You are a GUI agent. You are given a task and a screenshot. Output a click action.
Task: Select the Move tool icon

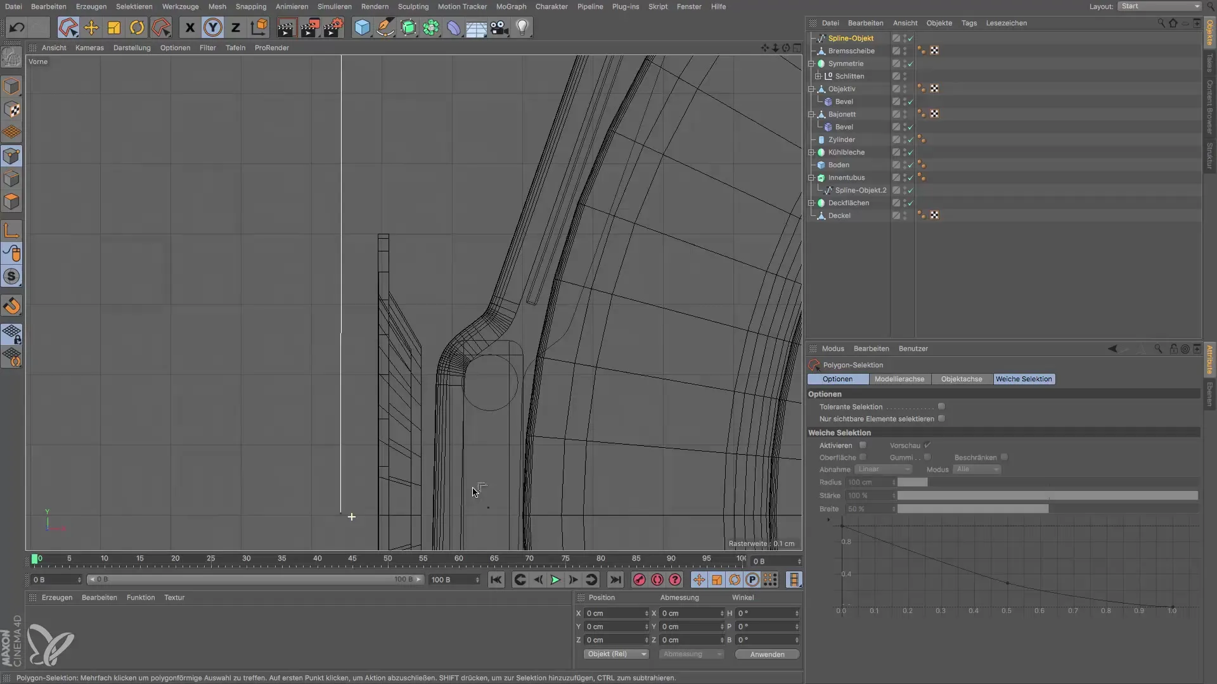click(x=91, y=28)
